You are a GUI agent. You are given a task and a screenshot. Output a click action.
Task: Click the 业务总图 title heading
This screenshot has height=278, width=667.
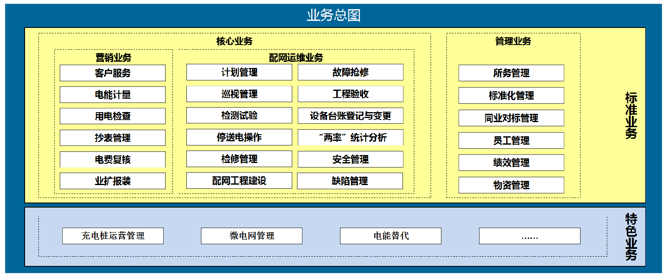[333, 15]
